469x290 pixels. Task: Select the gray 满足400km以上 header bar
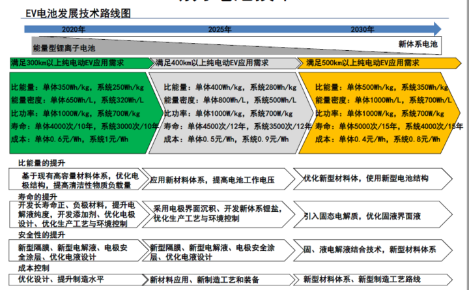(221, 63)
